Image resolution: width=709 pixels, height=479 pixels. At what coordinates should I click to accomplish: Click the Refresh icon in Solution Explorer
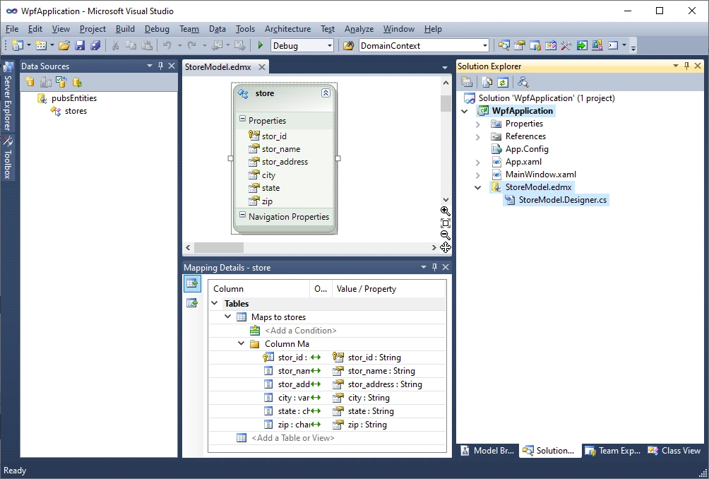tap(502, 83)
